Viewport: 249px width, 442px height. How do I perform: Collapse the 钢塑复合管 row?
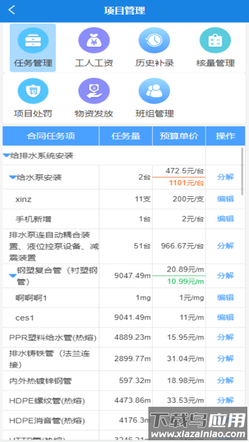tap(13, 276)
